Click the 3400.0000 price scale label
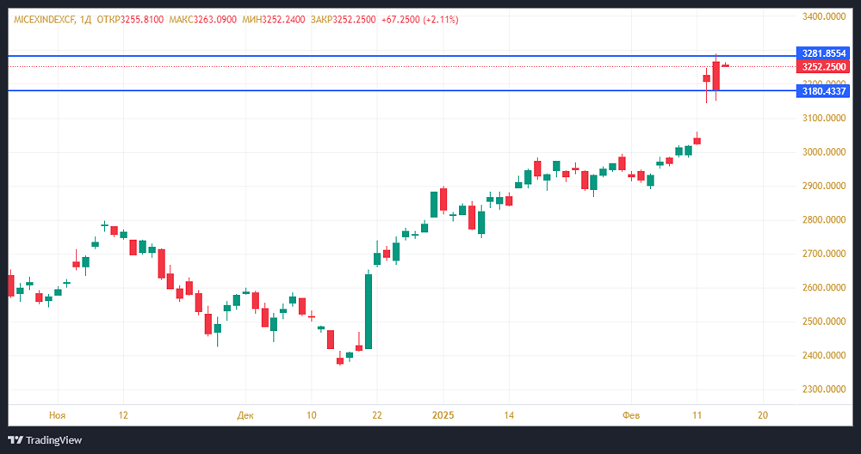The width and height of the screenshot is (861, 454). tap(824, 17)
